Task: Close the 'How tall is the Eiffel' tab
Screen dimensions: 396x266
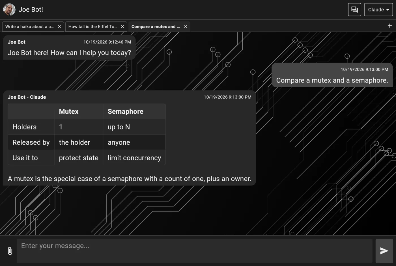Action: [122, 27]
